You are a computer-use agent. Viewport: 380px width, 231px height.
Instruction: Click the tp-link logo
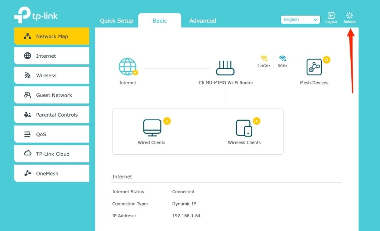[x=36, y=15]
